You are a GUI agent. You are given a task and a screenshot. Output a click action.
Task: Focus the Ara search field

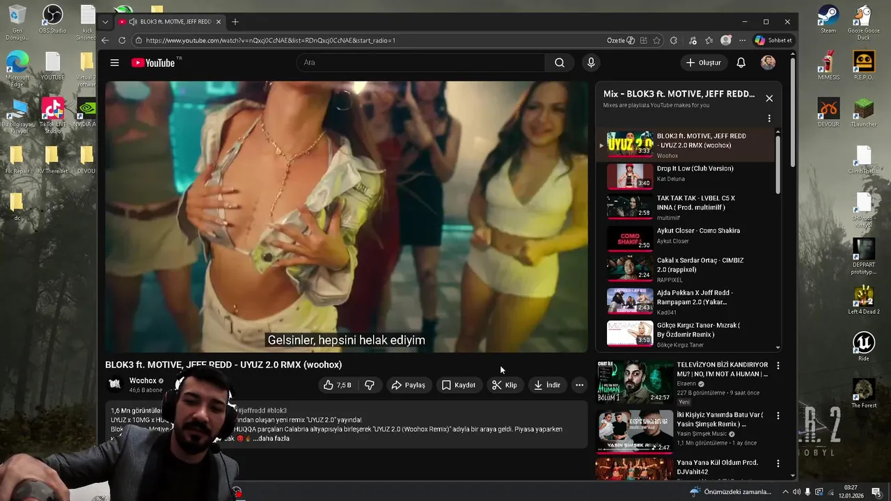tap(421, 63)
